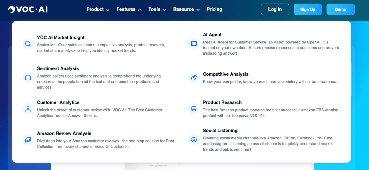Click the database icon for Product Research
369x170 pixels.
[194, 109]
